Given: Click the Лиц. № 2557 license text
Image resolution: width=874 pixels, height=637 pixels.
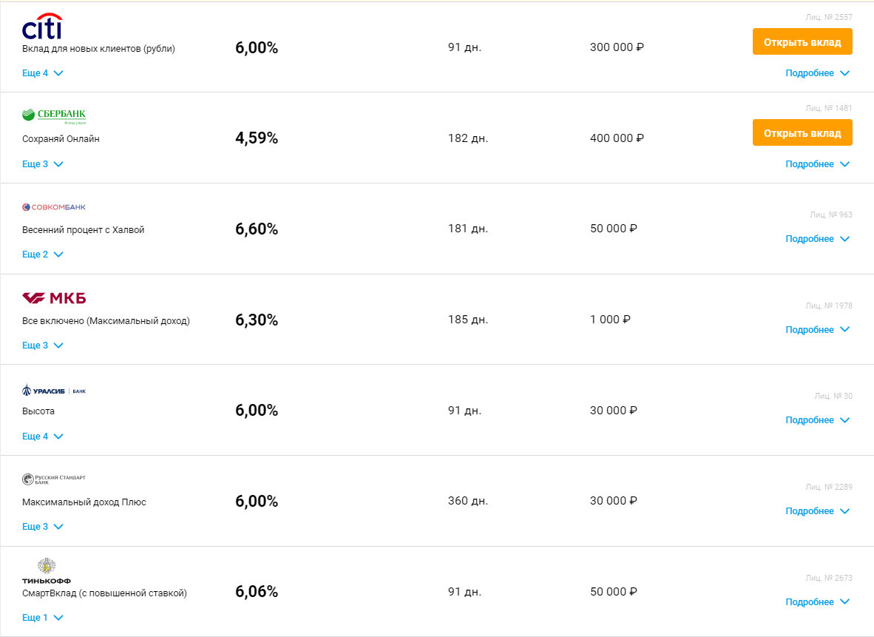Looking at the screenshot, I should click(828, 16).
